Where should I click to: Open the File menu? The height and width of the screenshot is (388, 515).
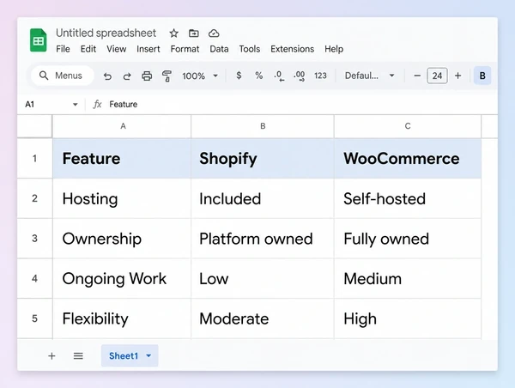63,49
